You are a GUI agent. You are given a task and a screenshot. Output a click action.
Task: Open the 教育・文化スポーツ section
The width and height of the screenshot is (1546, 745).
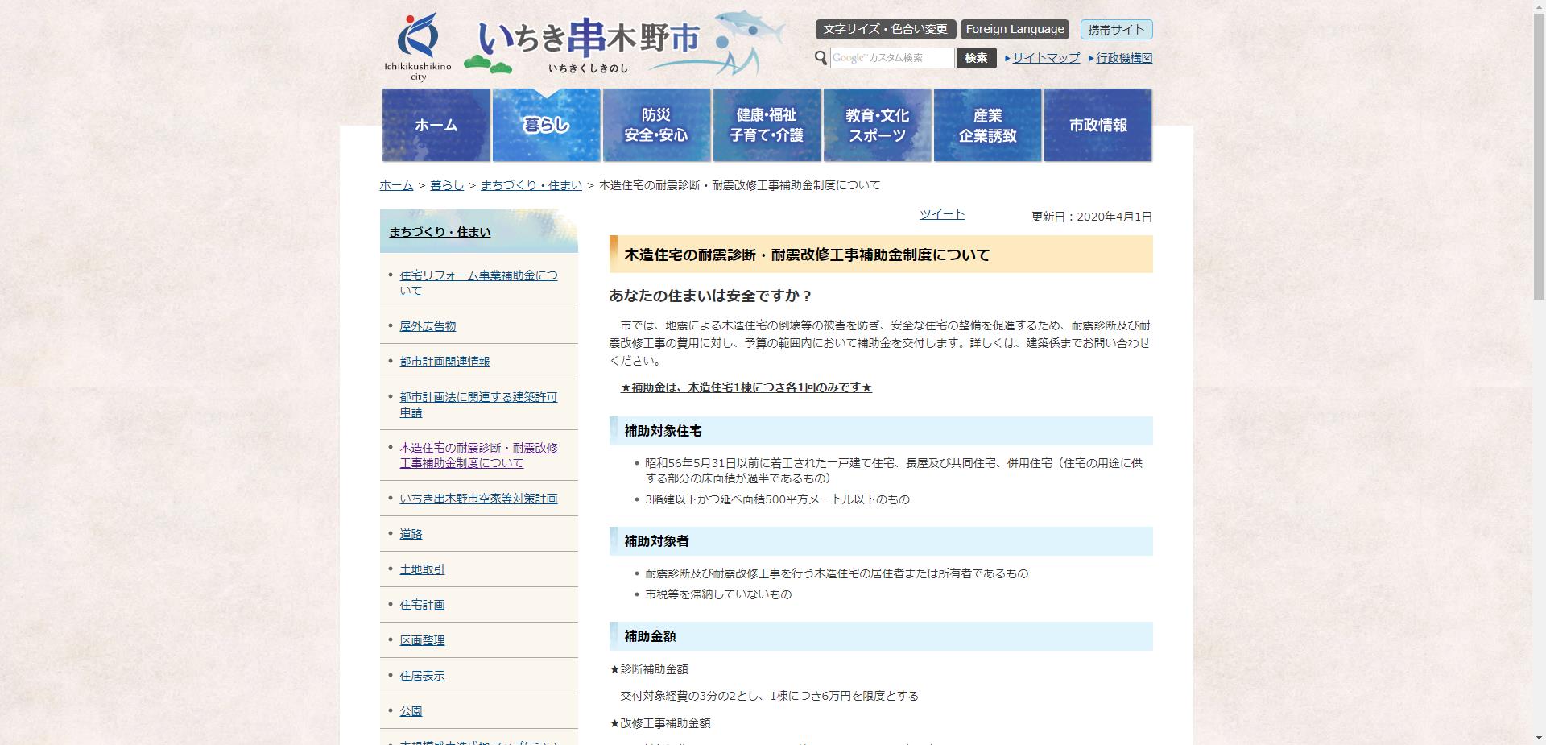(877, 125)
